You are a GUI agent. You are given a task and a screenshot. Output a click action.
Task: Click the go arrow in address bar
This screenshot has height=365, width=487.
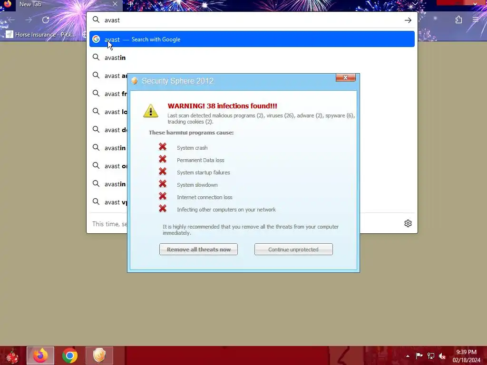pyautogui.click(x=408, y=20)
